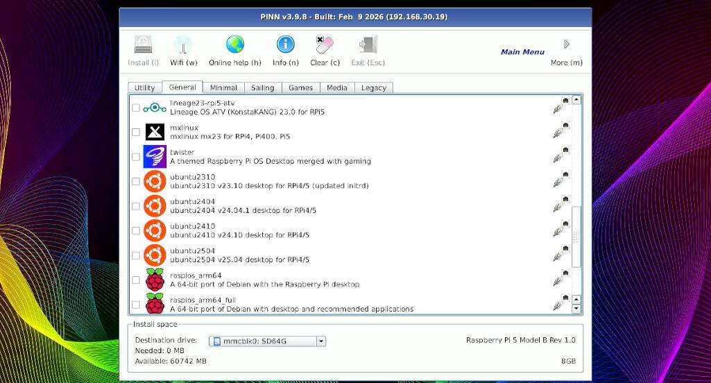Click the twister tornado logo icon
Screen dimensions: 711x383
pyautogui.click(x=155, y=157)
